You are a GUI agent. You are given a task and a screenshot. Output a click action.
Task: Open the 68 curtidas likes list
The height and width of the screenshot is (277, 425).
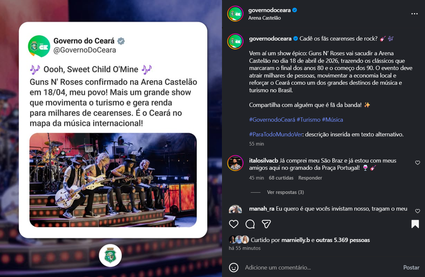tap(281, 178)
